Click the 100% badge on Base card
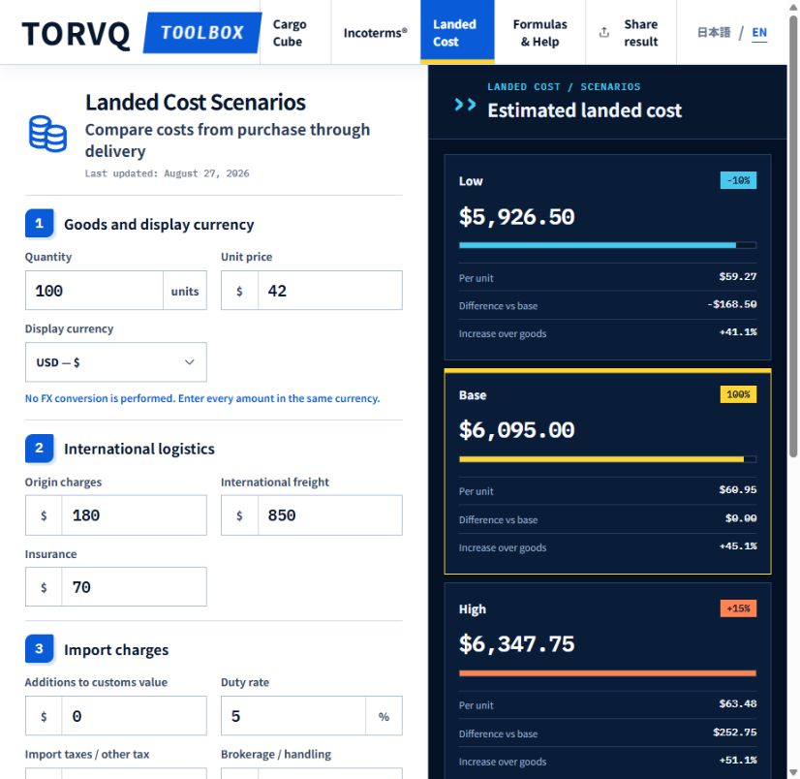 (738, 394)
